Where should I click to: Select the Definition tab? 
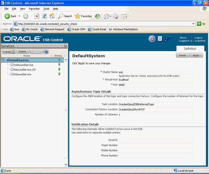[190, 49]
